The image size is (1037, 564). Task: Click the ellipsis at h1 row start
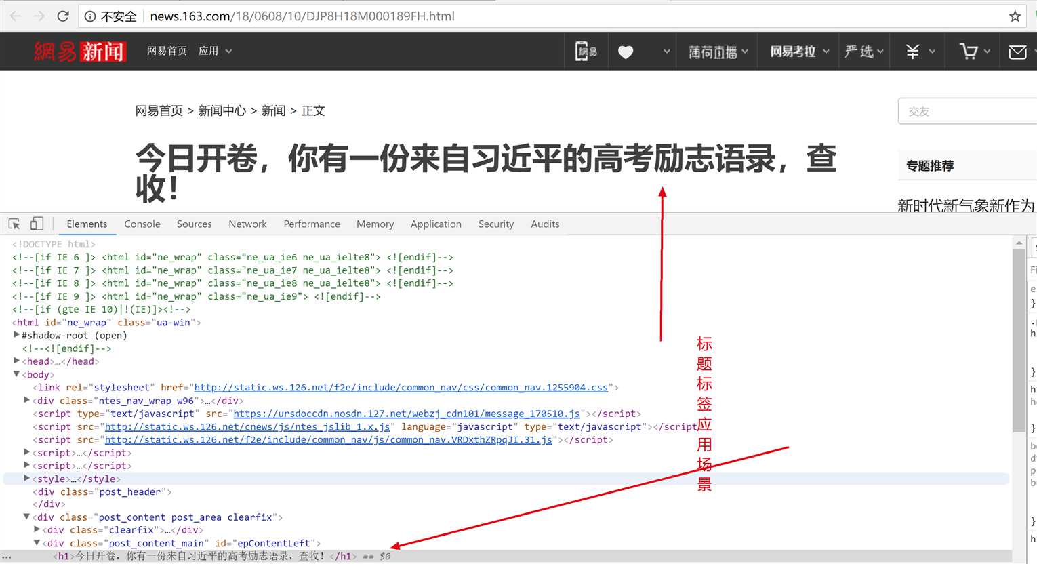tap(6, 557)
